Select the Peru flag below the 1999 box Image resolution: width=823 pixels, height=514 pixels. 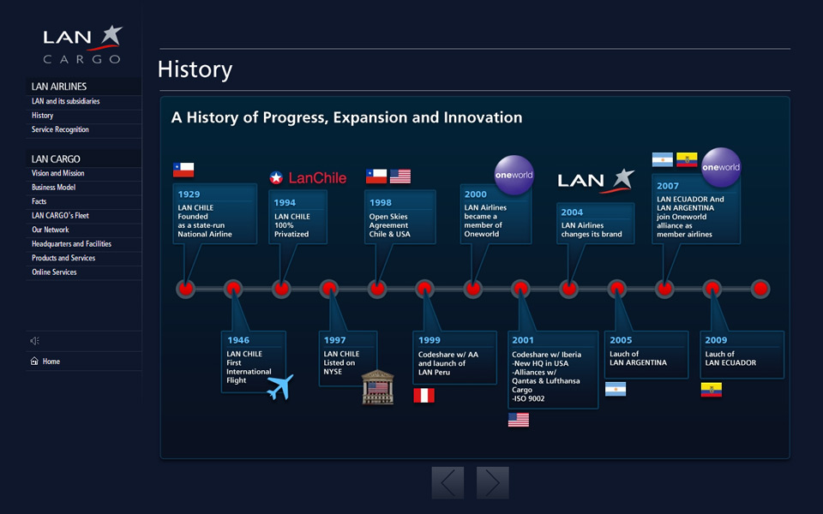click(x=424, y=396)
